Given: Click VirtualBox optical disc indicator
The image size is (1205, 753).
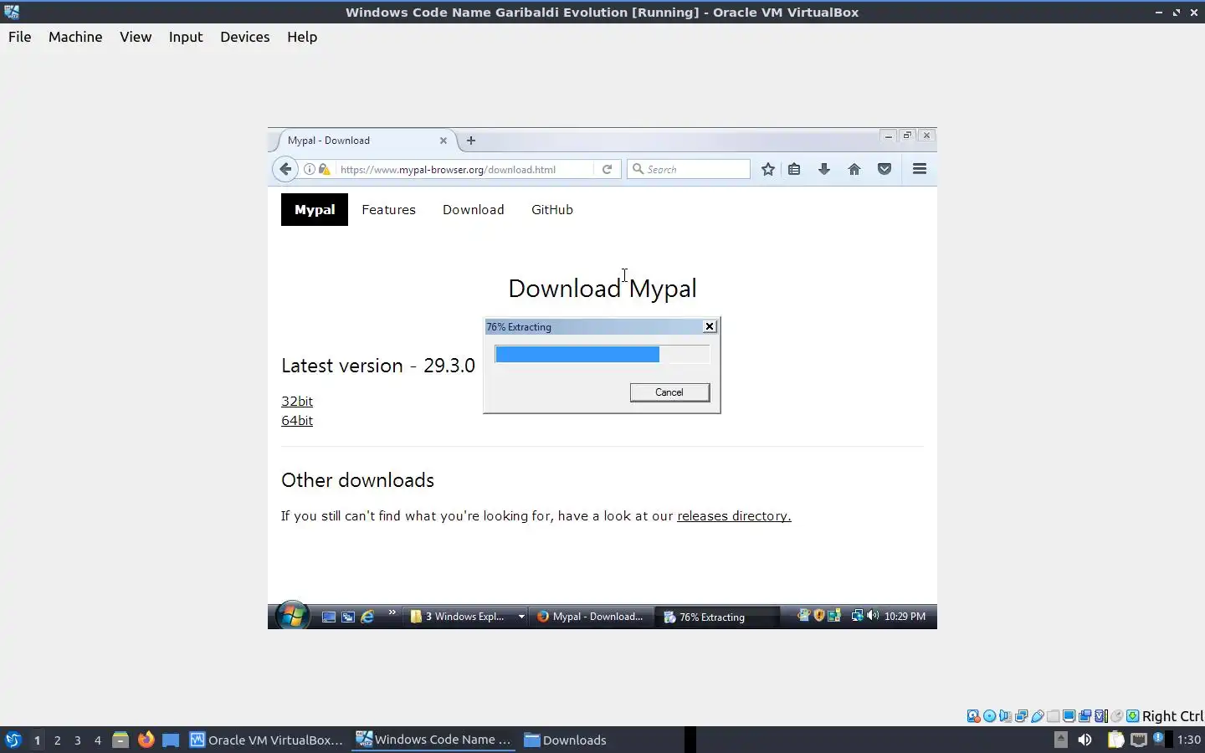Looking at the screenshot, I should pos(989,715).
